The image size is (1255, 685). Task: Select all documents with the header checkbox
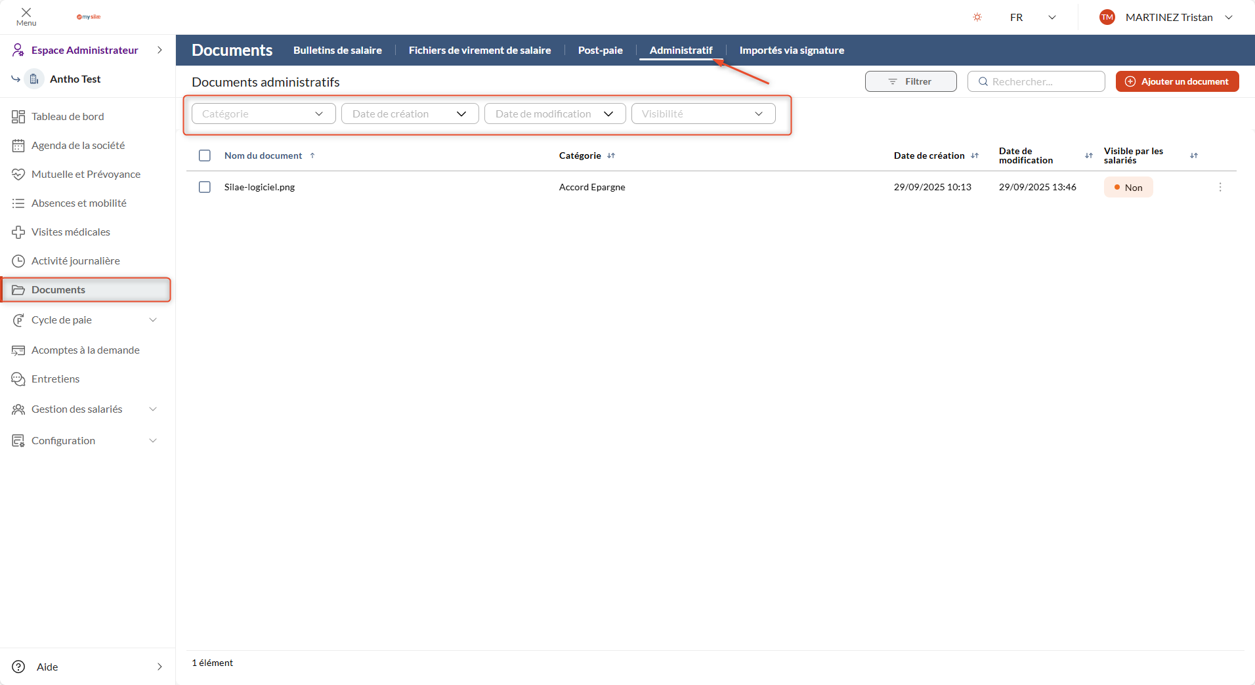pyautogui.click(x=204, y=156)
